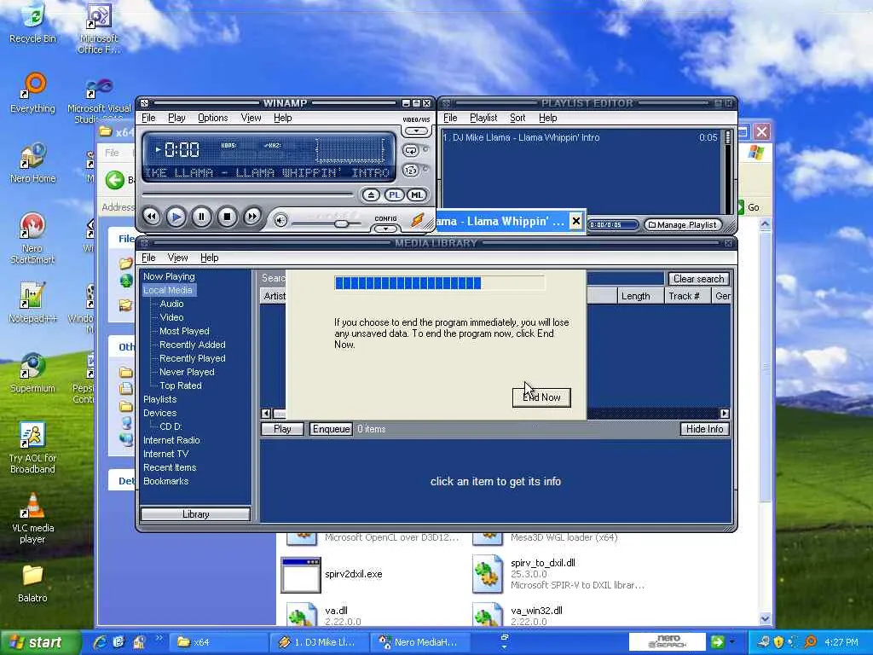
Task: Open Winamp Options menu
Action: pos(212,118)
